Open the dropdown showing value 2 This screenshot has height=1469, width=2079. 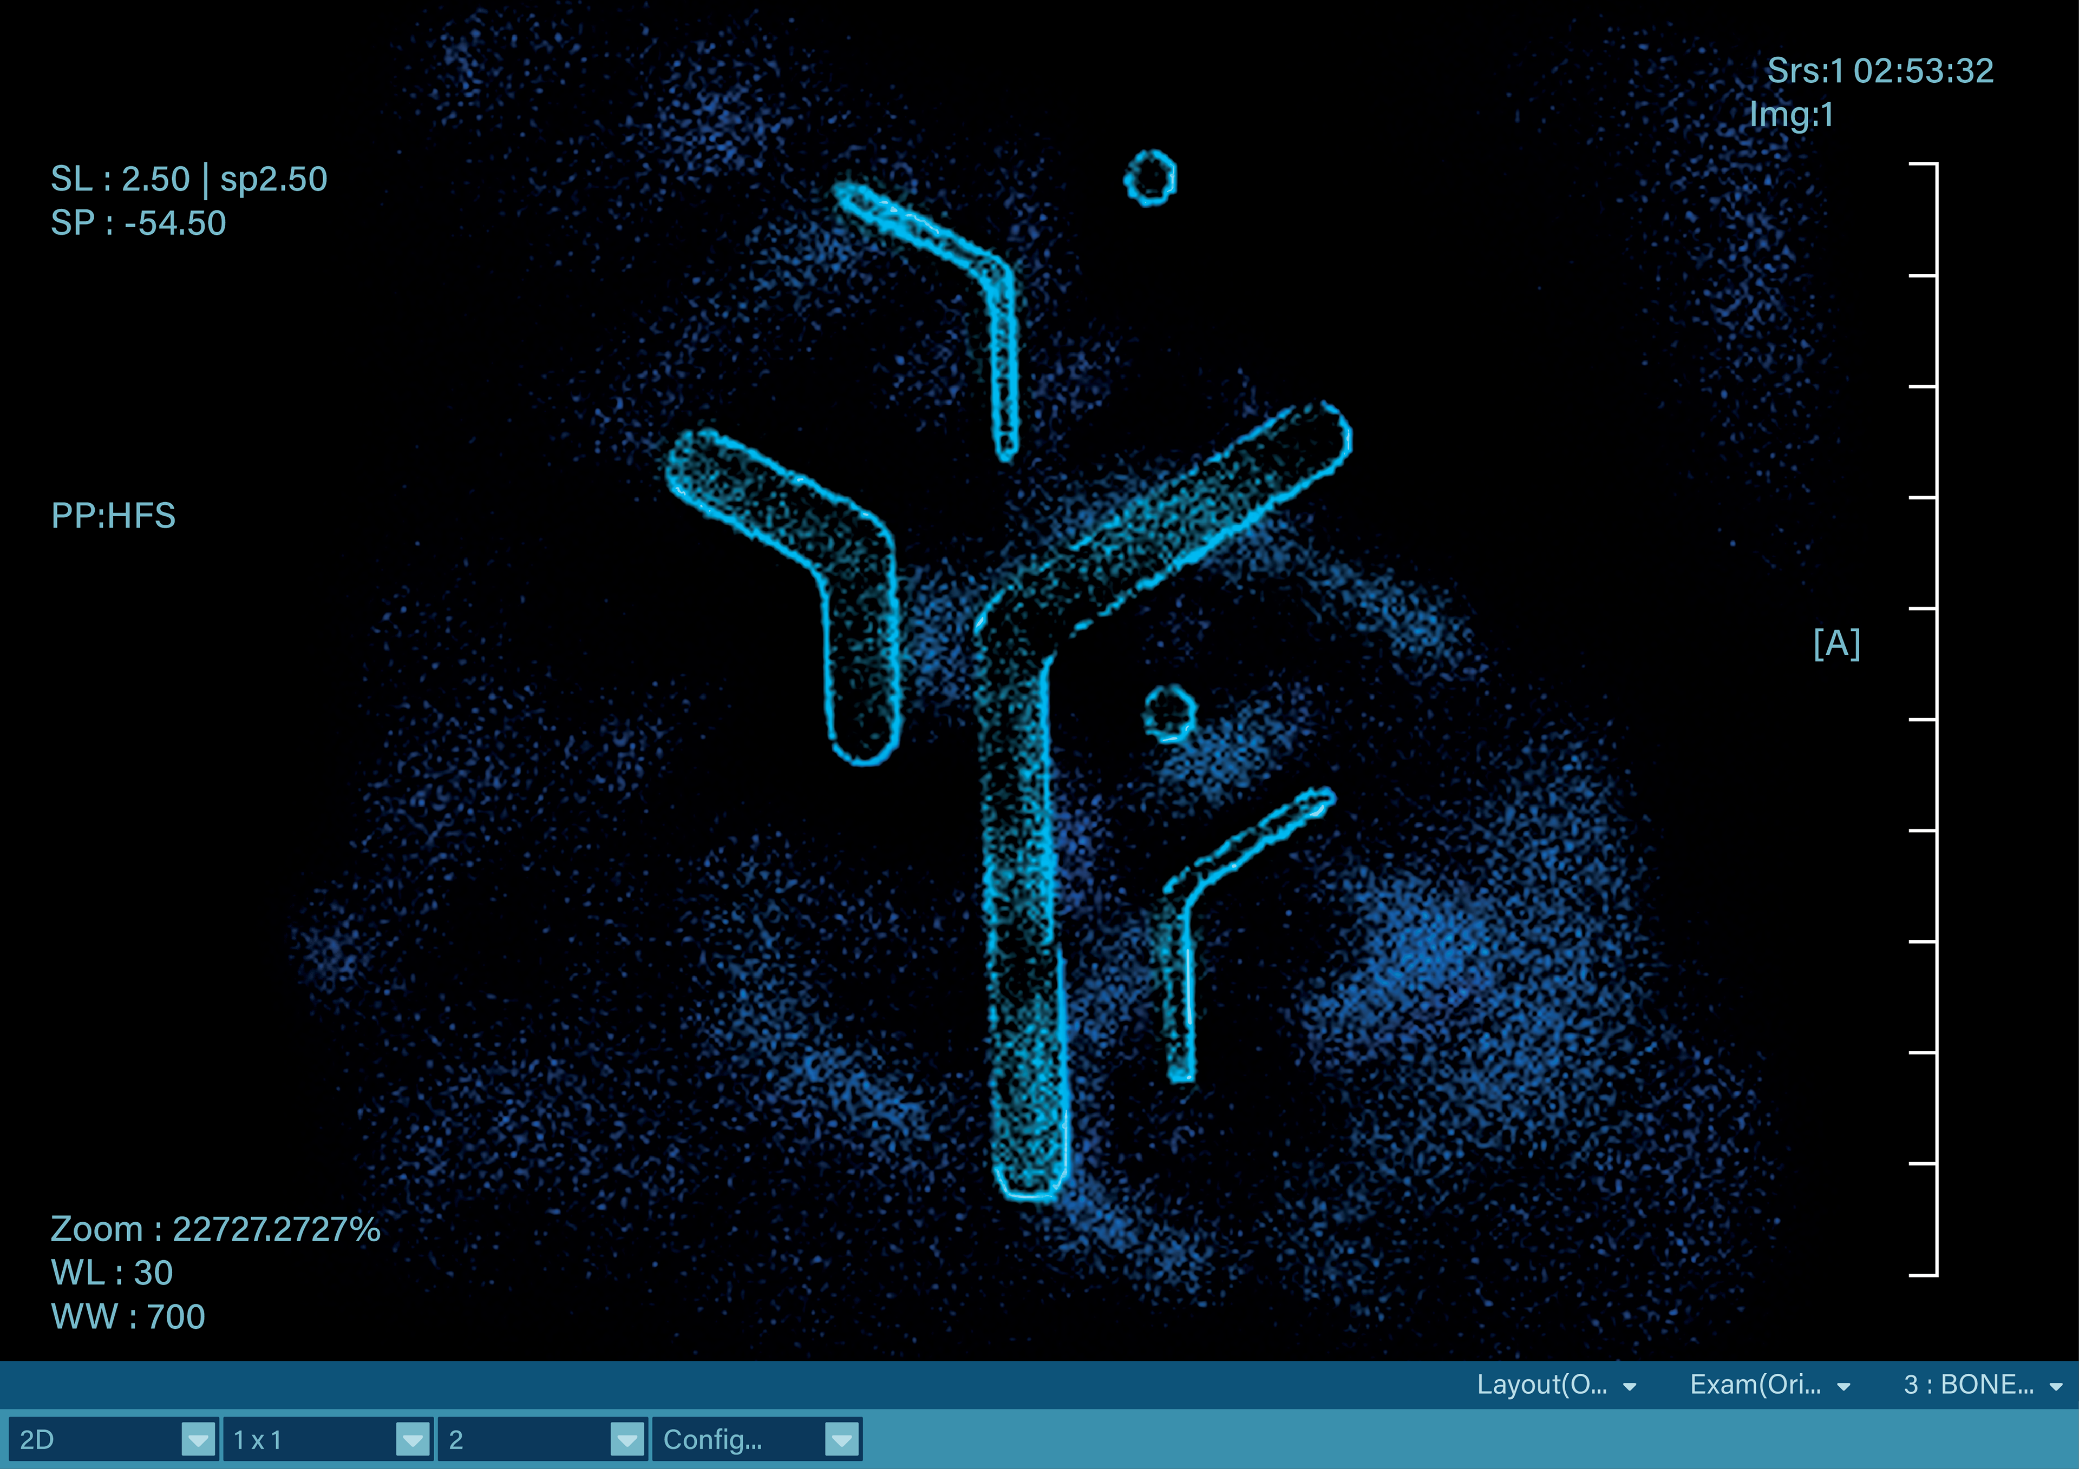point(626,1439)
